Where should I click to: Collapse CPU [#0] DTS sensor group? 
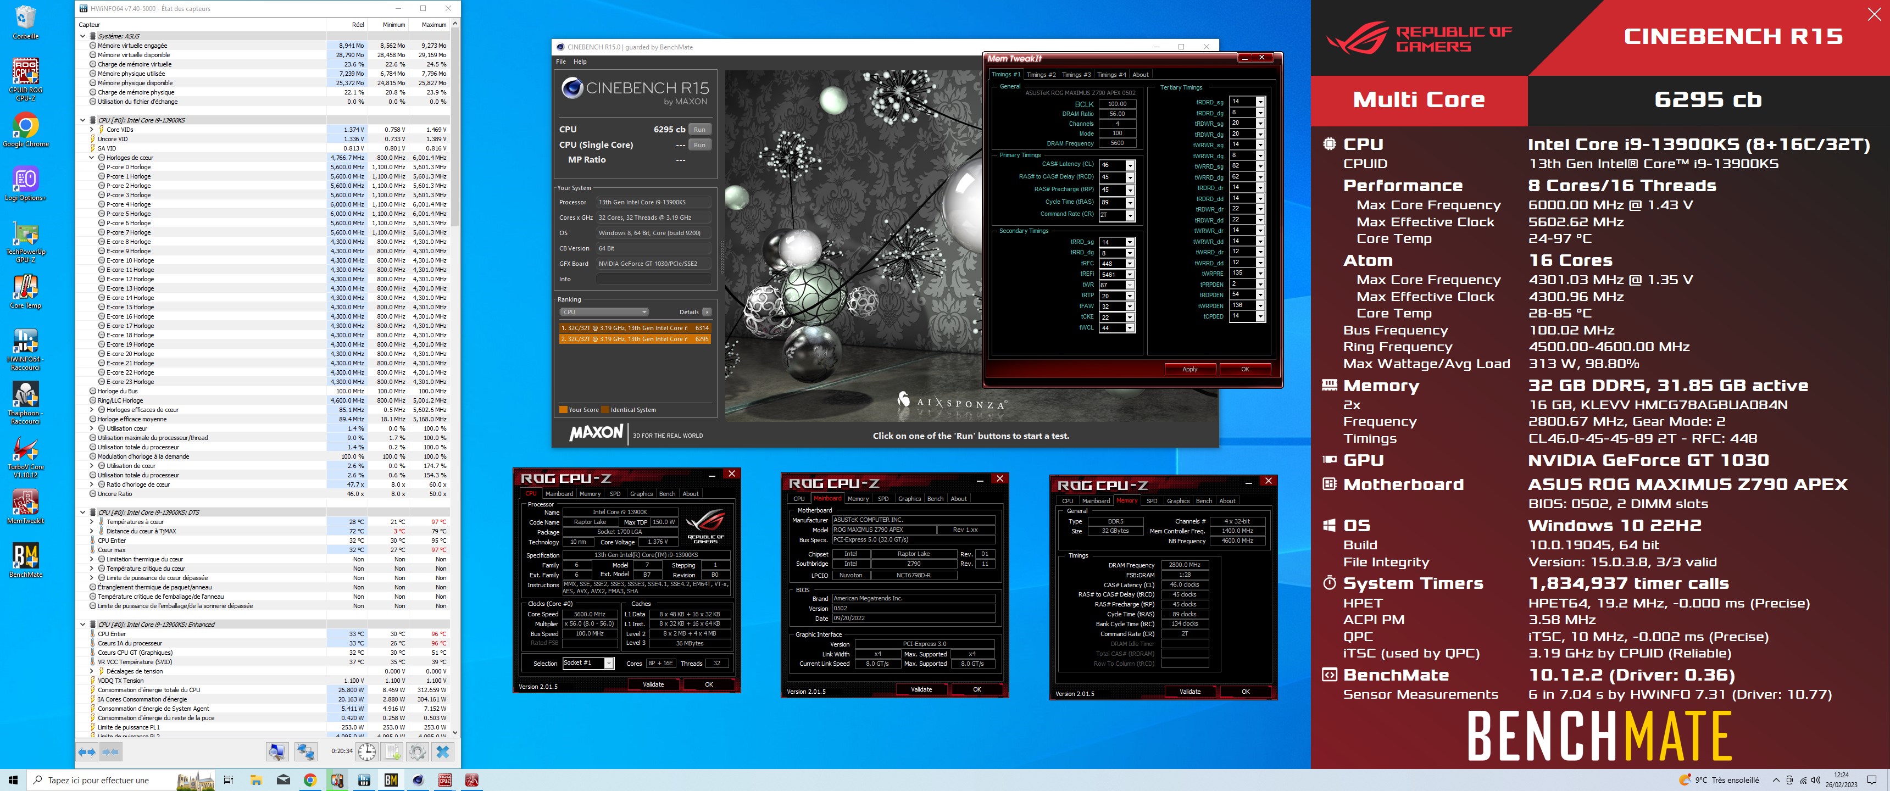[x=82, y=512]
